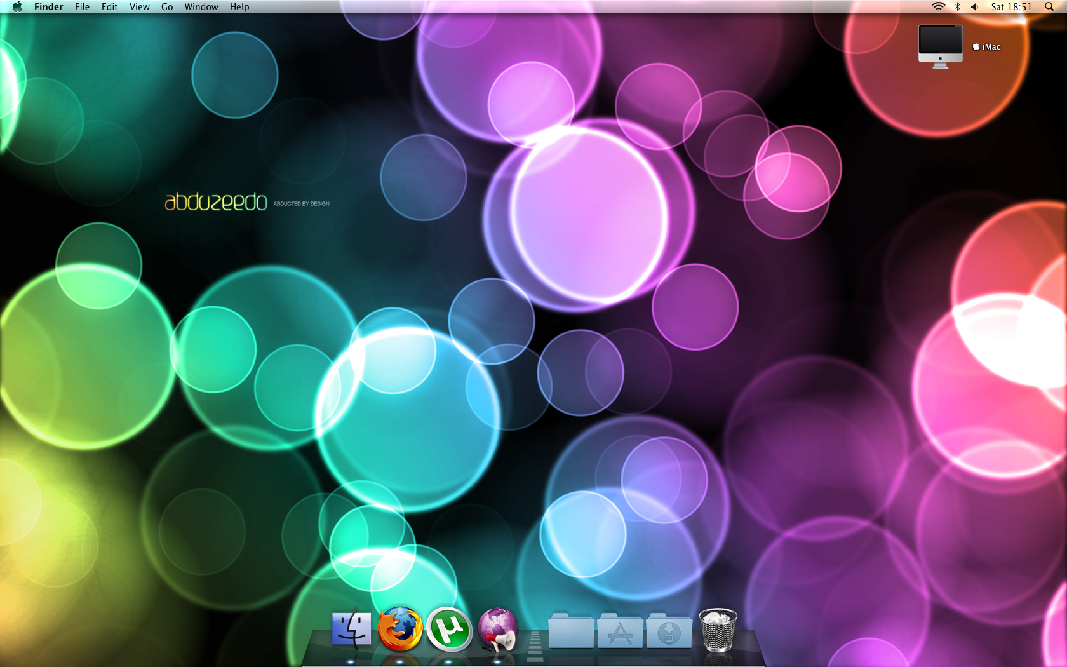Click the Bluetooth status icon
1067x667 pixels.
coord(957,7)
